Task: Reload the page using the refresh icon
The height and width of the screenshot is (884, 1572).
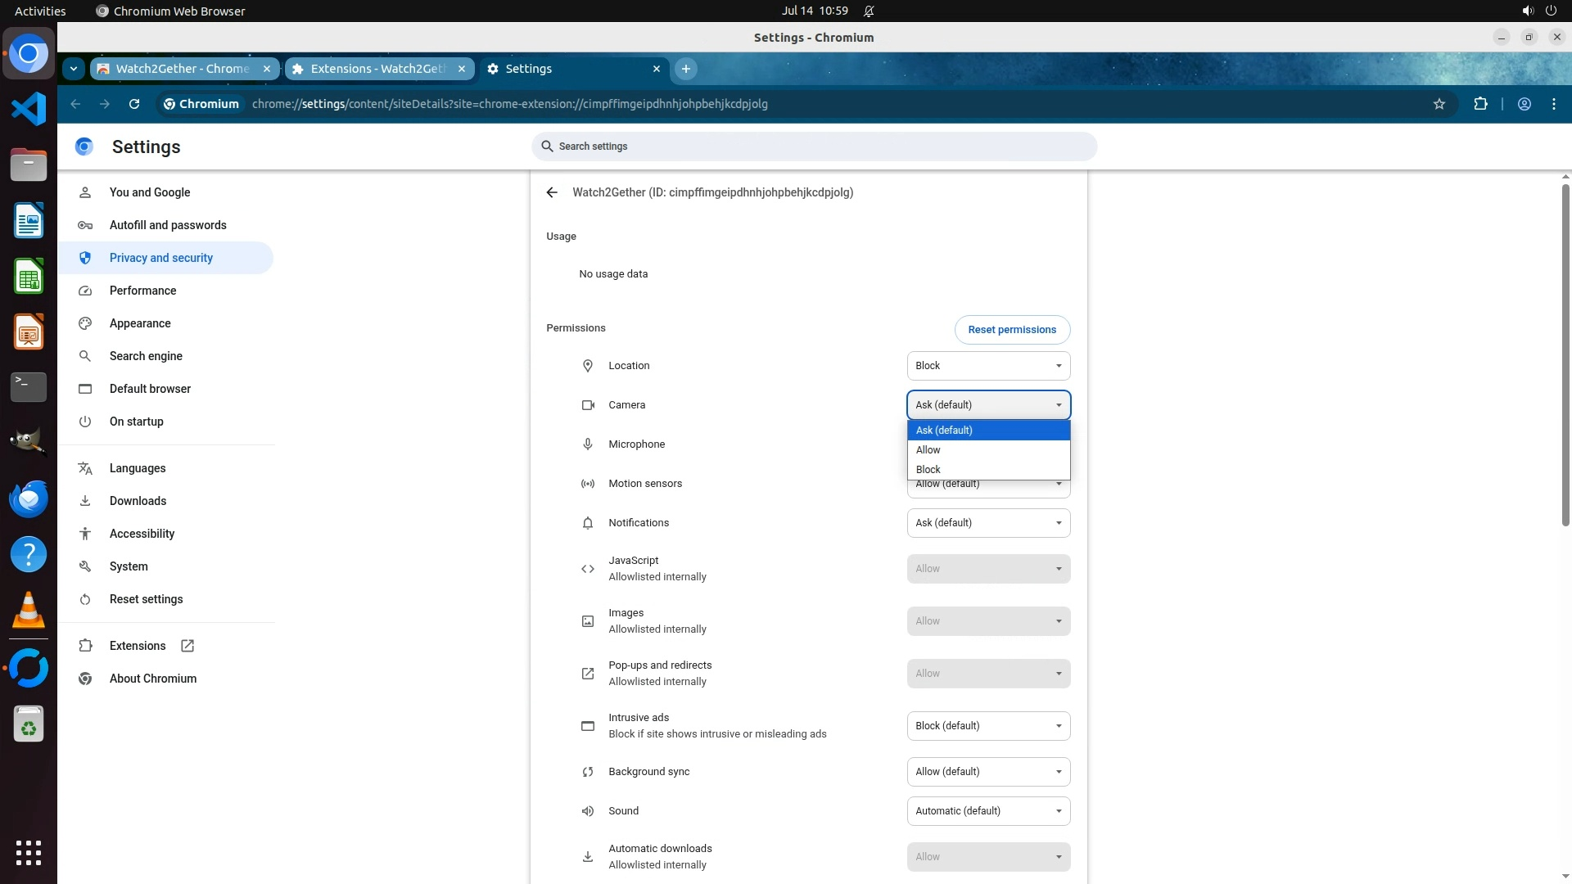Action: tap(134, 104)
